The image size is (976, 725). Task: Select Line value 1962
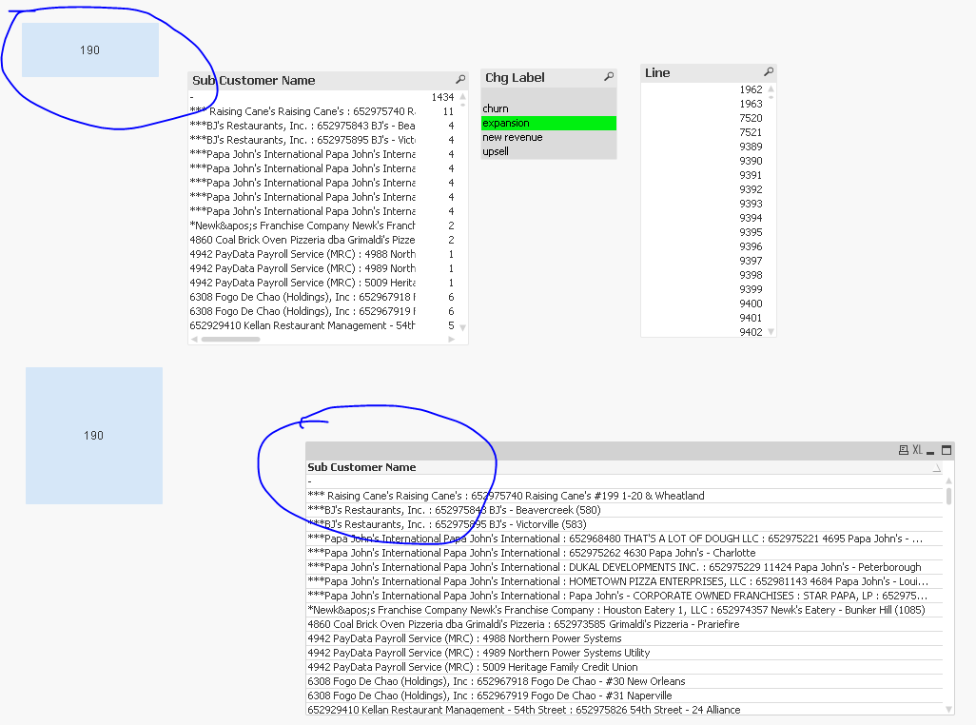703,89
